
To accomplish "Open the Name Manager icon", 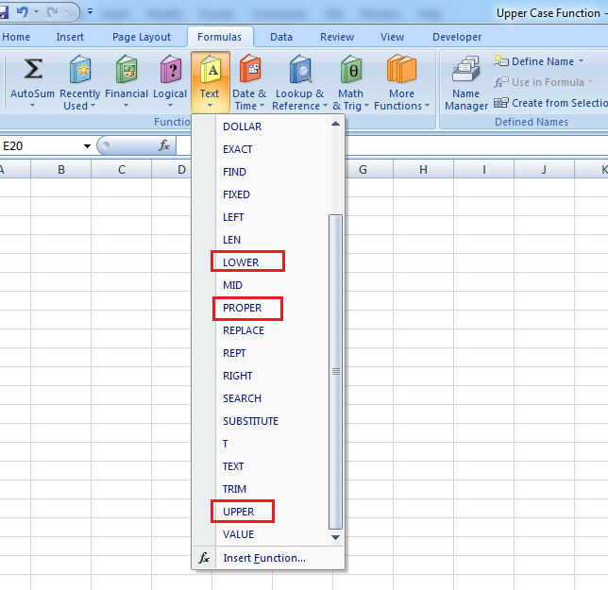I will 465,69.
